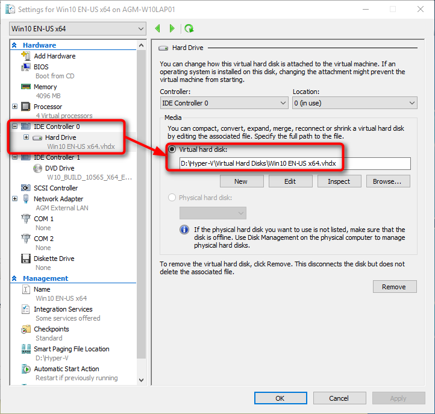Image resolution: width=435 pixels, height=414 pixels.
Task: Click 'Boot from CD' text
Action: [x=55, y=76]
